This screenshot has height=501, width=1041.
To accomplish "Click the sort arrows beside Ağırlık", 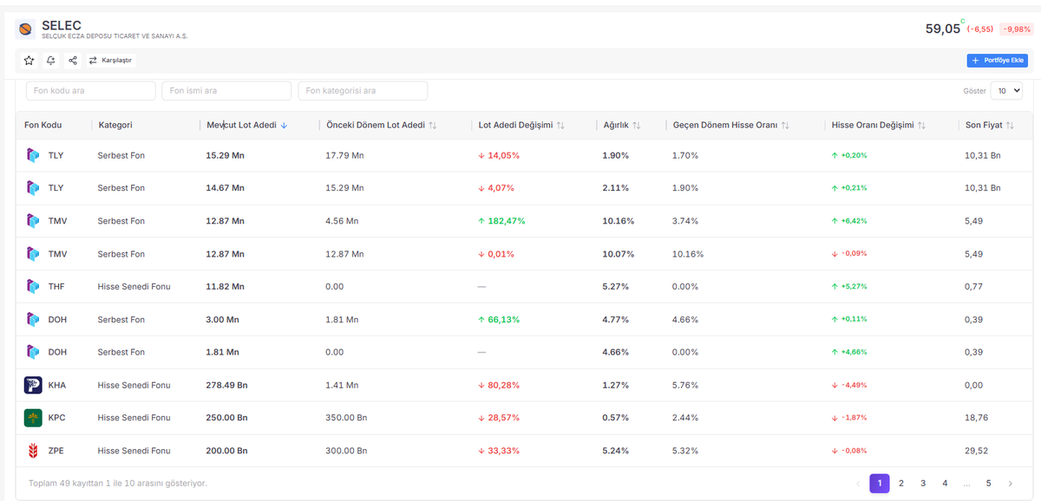I will click(637, 126).
